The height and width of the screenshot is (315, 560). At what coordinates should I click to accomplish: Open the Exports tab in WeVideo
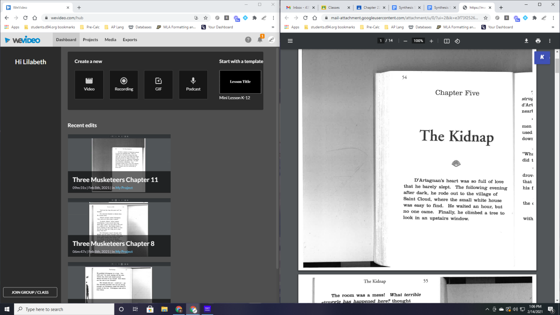pyautogui.click(x=130, y=39)
